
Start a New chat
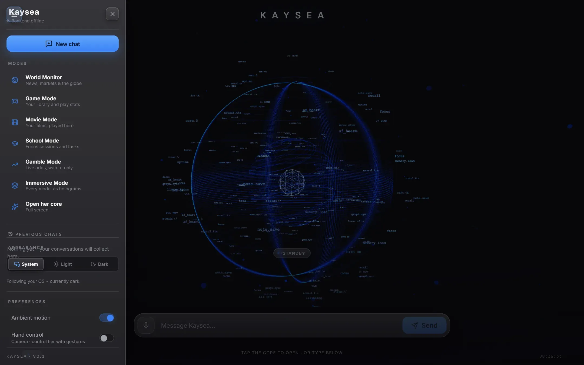point(62,44)
